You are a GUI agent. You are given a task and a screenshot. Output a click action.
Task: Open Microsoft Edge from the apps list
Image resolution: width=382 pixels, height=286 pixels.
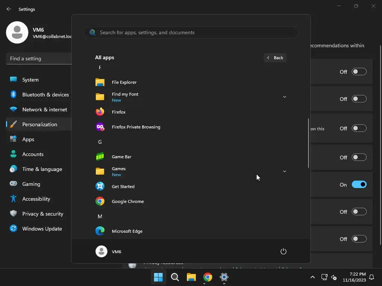tap(191, 231)
